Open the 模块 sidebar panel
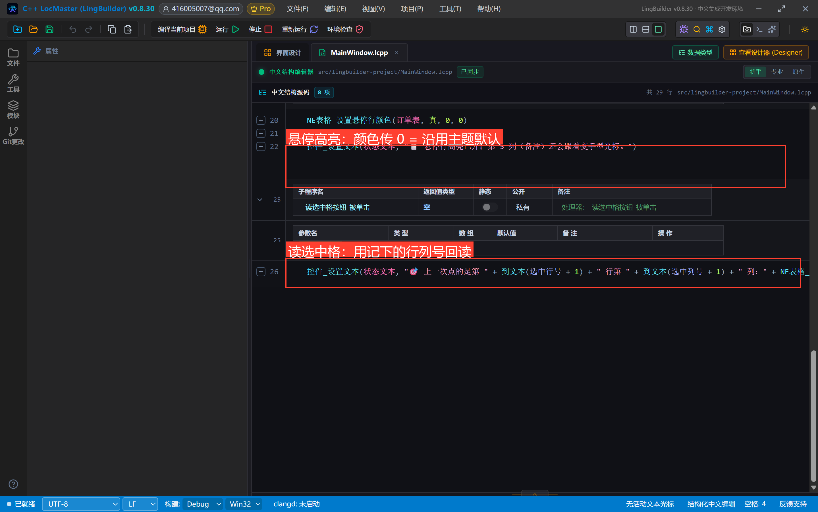The height and width of the screenshot is (512, 818). coord(13,110)
